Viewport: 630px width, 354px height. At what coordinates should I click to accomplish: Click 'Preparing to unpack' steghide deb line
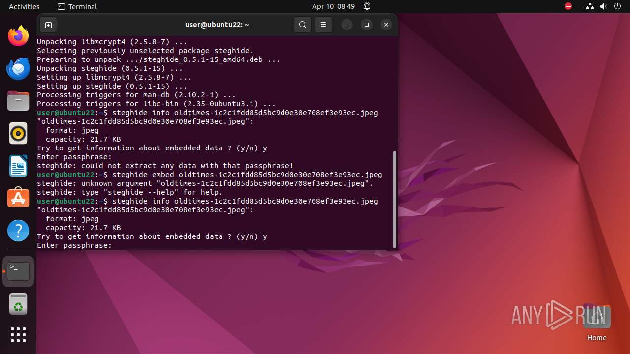(158, 59)
